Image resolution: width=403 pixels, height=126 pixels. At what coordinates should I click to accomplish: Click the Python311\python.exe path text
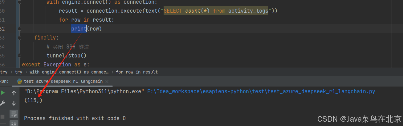pyautogui.click(x=84, y=92)
